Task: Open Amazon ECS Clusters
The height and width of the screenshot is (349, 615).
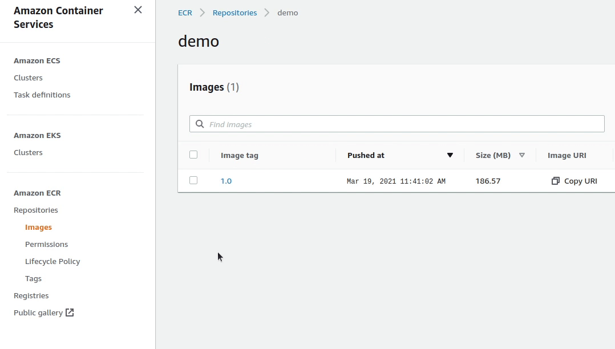Action: point(28,78)
